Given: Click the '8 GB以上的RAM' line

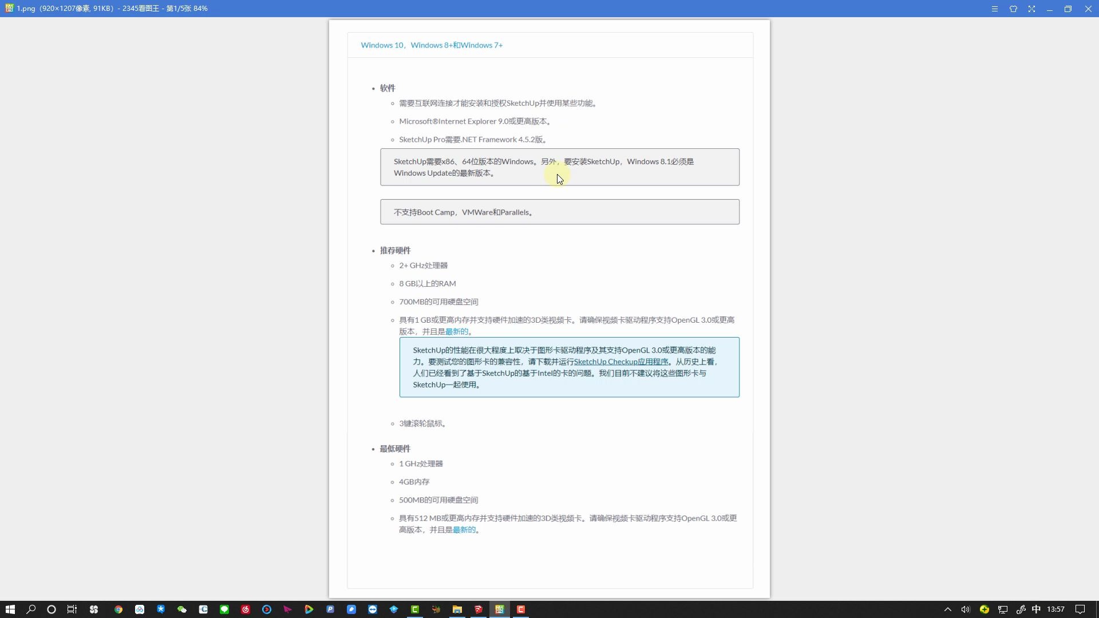Looking at the screenshot, I should 428,284.
